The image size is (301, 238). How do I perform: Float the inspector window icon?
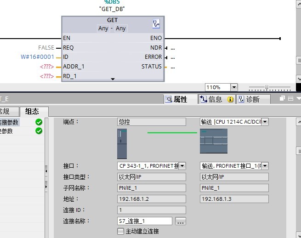pyautogui.click(x=282, y=98)
